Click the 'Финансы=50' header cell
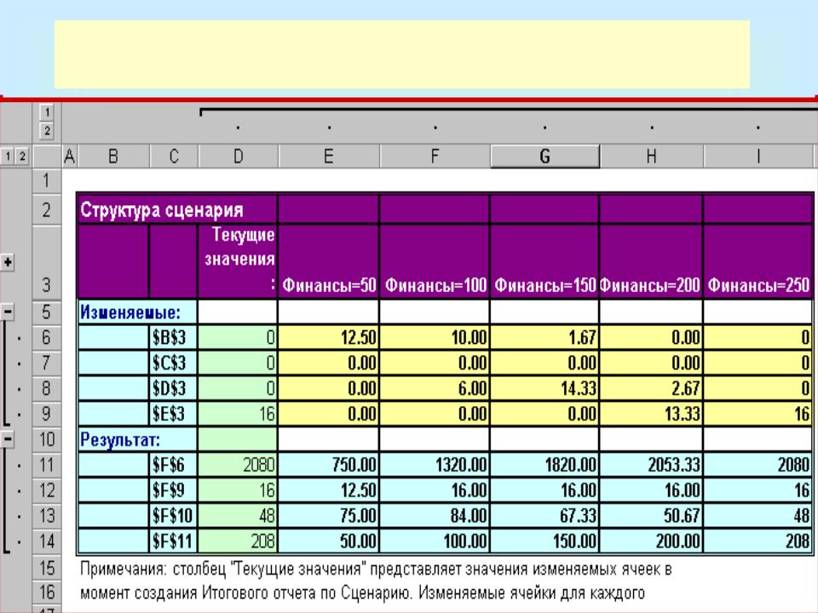 click(329, 261)
